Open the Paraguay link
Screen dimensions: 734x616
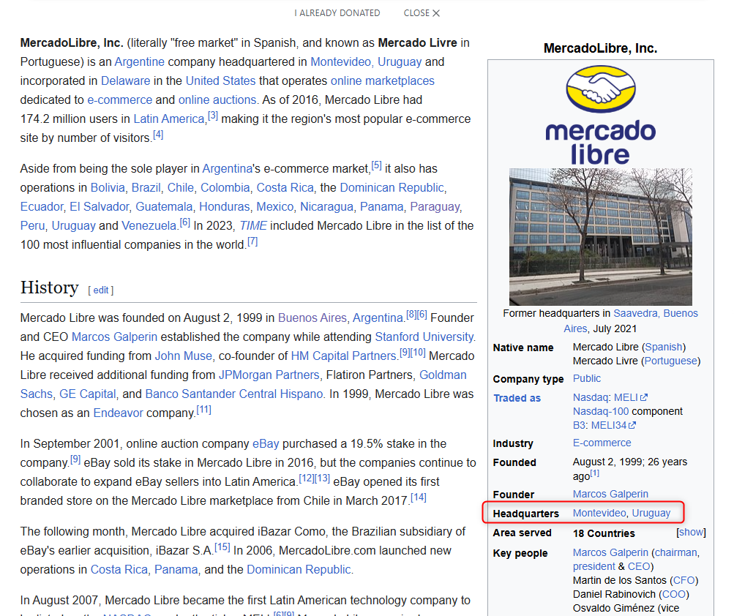[x=435, y=207]
